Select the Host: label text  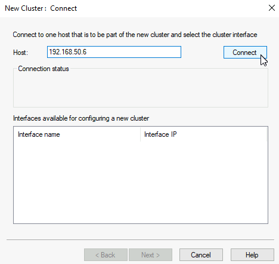click(20, 53)
